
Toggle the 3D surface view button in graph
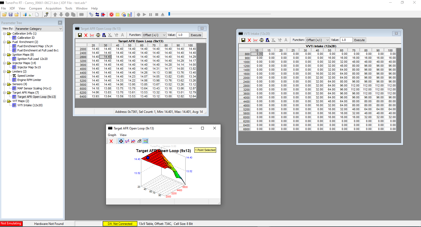pos(139,141)
